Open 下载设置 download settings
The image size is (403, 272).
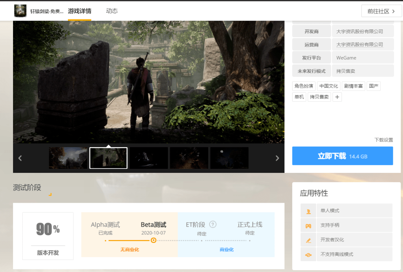[384, 140]
